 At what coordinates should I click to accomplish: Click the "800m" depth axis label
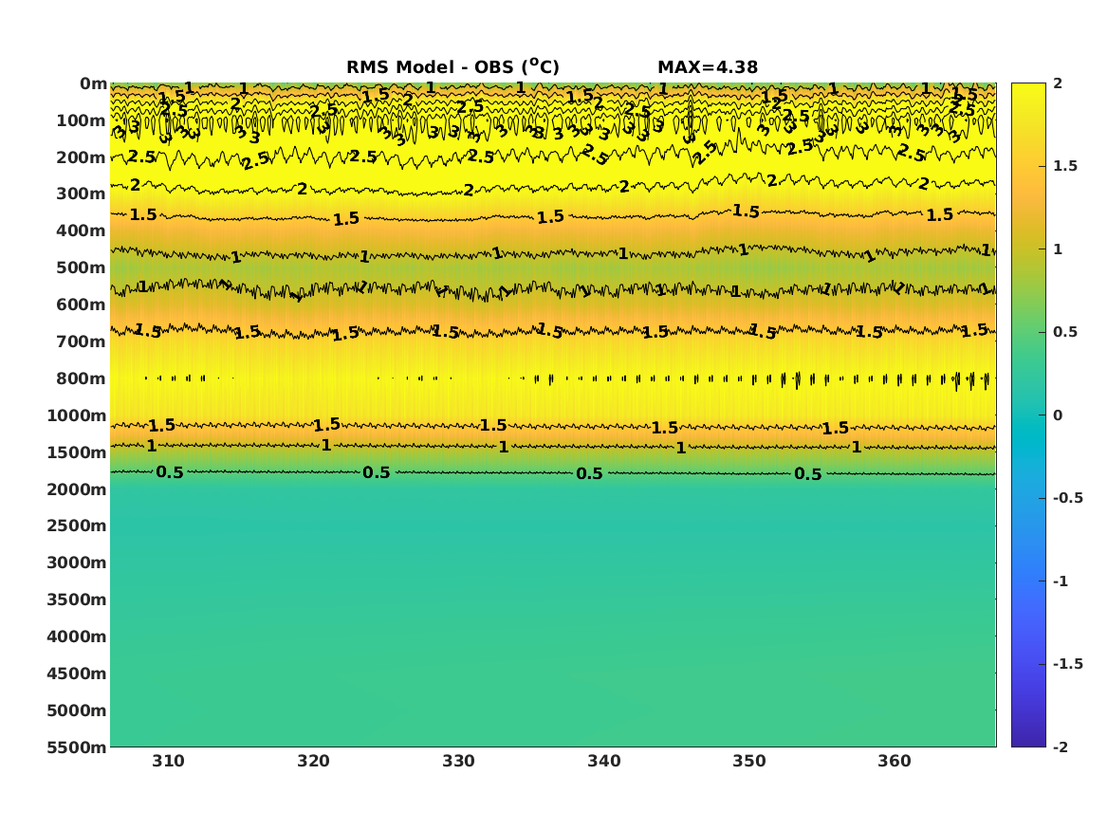[82, 378]
